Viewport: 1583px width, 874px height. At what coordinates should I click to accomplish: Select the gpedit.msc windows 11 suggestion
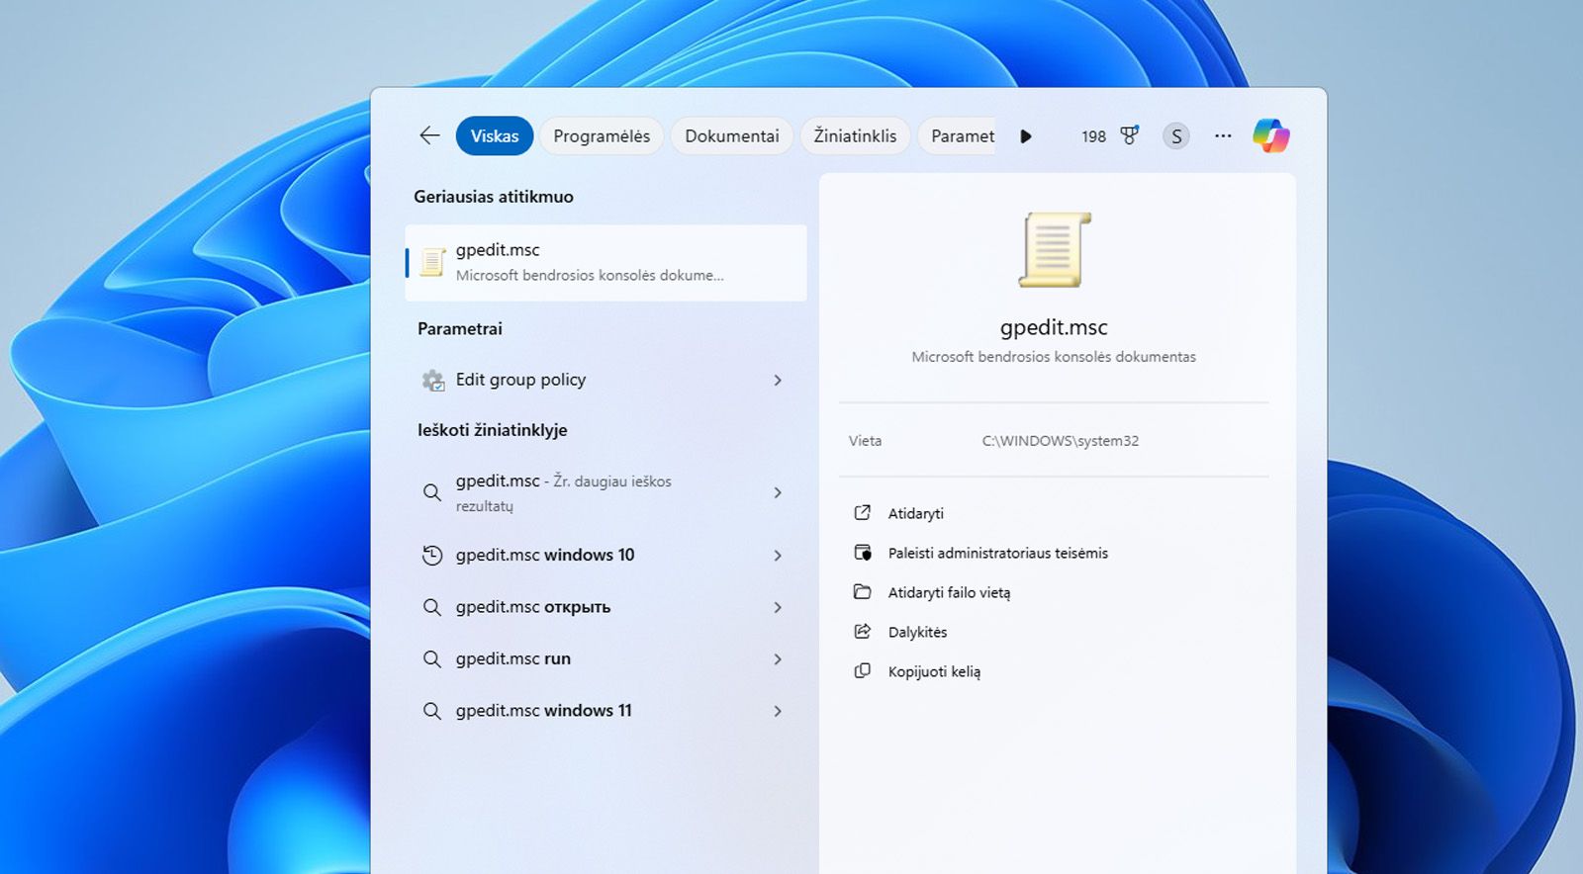pos(605,711)
